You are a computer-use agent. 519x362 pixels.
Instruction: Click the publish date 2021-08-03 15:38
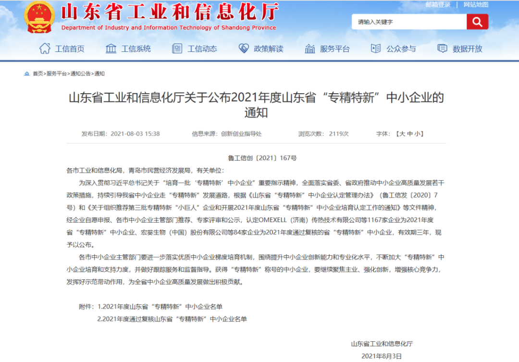coord(135,134)
